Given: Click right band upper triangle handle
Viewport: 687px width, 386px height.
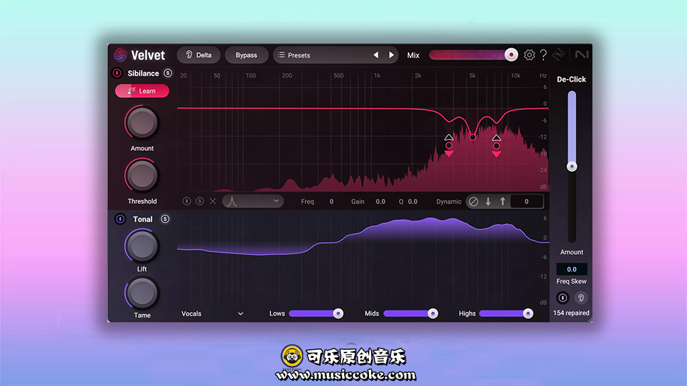Looking at the screenshot, I should (x=496, y=138).
